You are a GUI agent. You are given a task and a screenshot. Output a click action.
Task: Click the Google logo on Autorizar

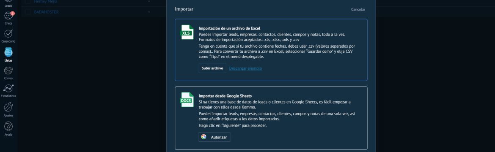(203, 137)
